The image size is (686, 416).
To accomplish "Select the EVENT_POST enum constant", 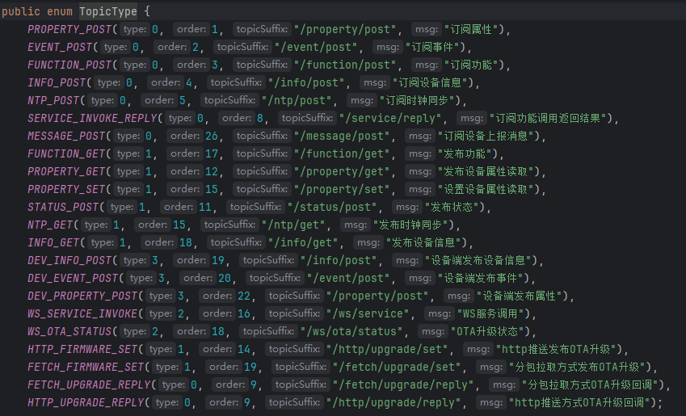I will pyautogui.click(x=60, y=47).
